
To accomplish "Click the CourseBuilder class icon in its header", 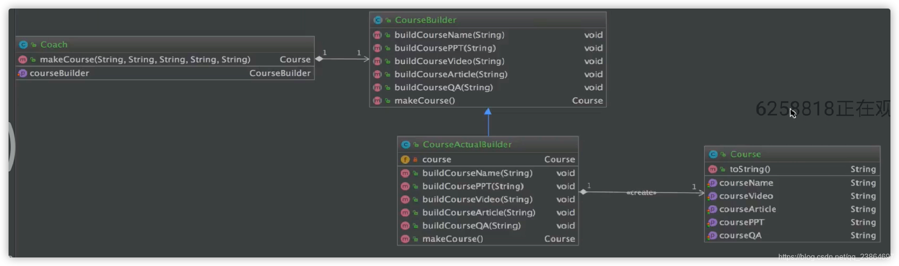I will pos(378,20).
